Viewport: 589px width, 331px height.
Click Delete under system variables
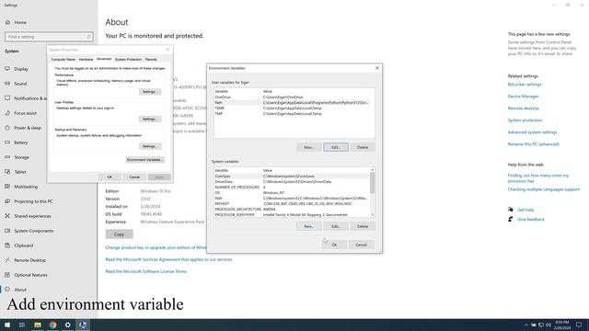(x=363, y=226)
